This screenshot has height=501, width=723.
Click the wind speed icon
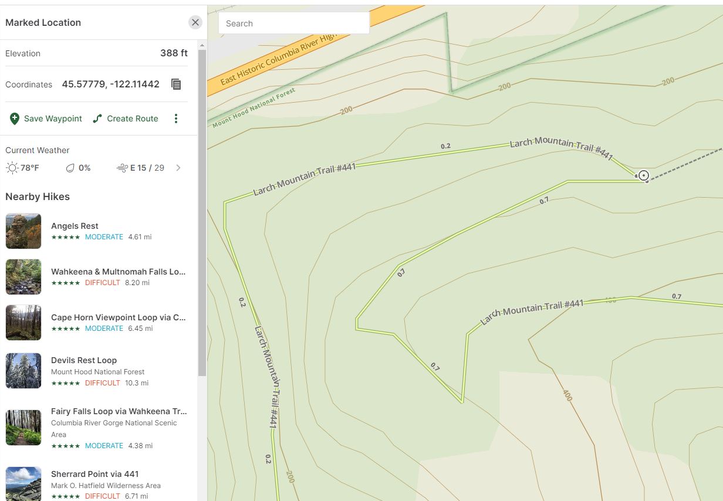(x=122, y=168)
